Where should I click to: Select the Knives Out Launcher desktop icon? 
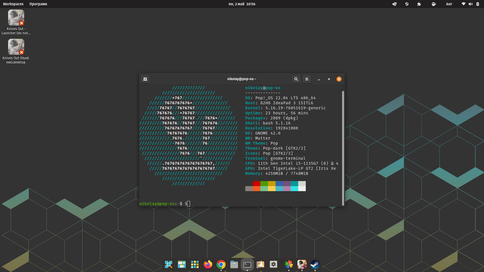pyautogui.click(x=16, y=22)
